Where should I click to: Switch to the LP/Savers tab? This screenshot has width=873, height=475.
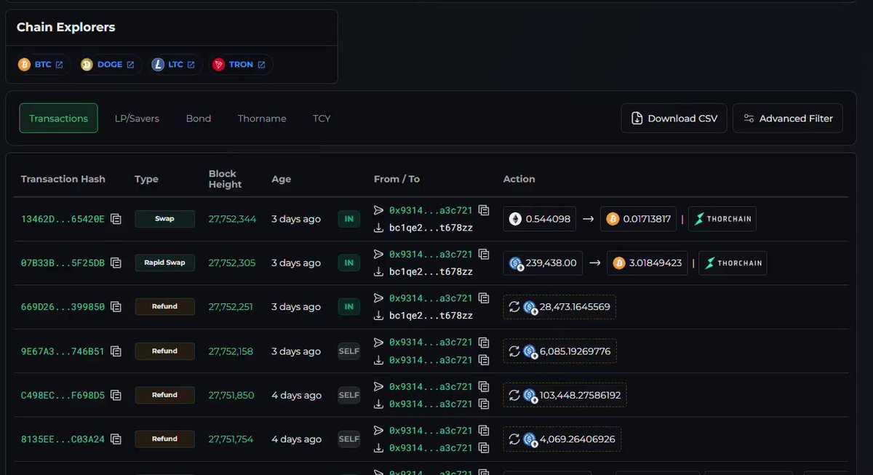pos(137,119)
